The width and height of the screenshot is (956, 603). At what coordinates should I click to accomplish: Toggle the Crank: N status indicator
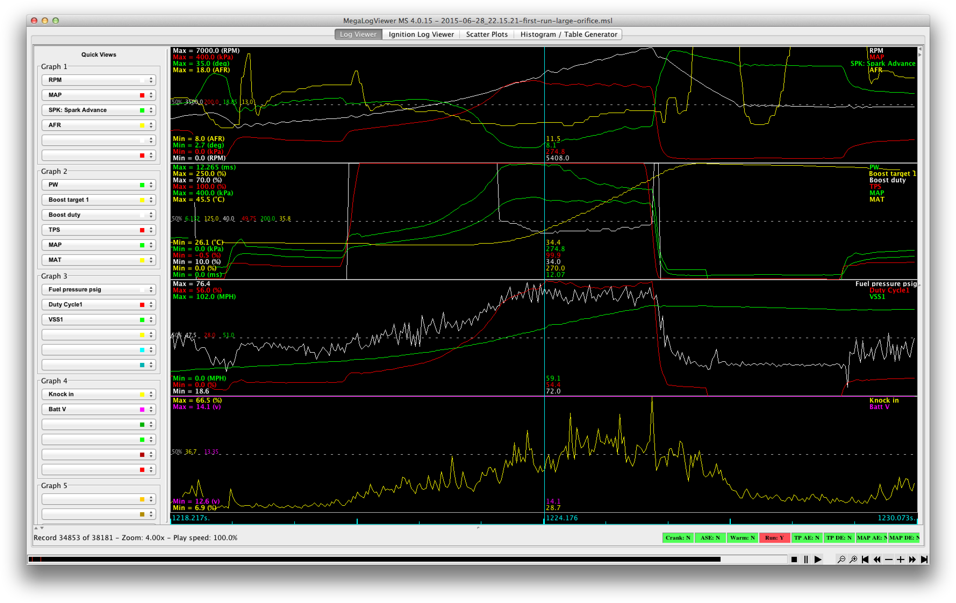[x=678, y=537]
